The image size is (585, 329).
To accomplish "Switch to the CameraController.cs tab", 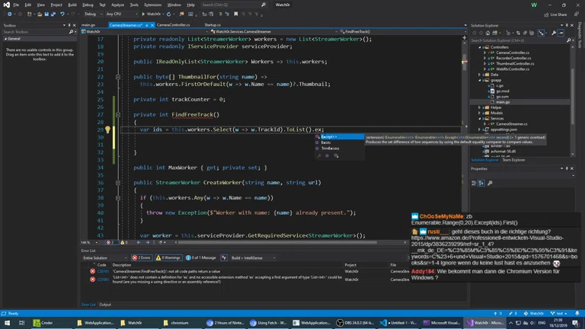I will [173, 25].
